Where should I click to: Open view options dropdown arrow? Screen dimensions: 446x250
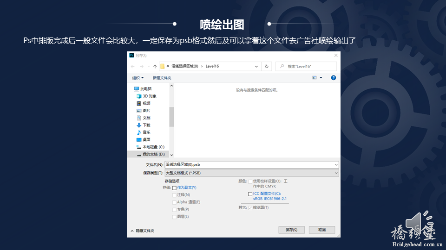tap(321, 78)
